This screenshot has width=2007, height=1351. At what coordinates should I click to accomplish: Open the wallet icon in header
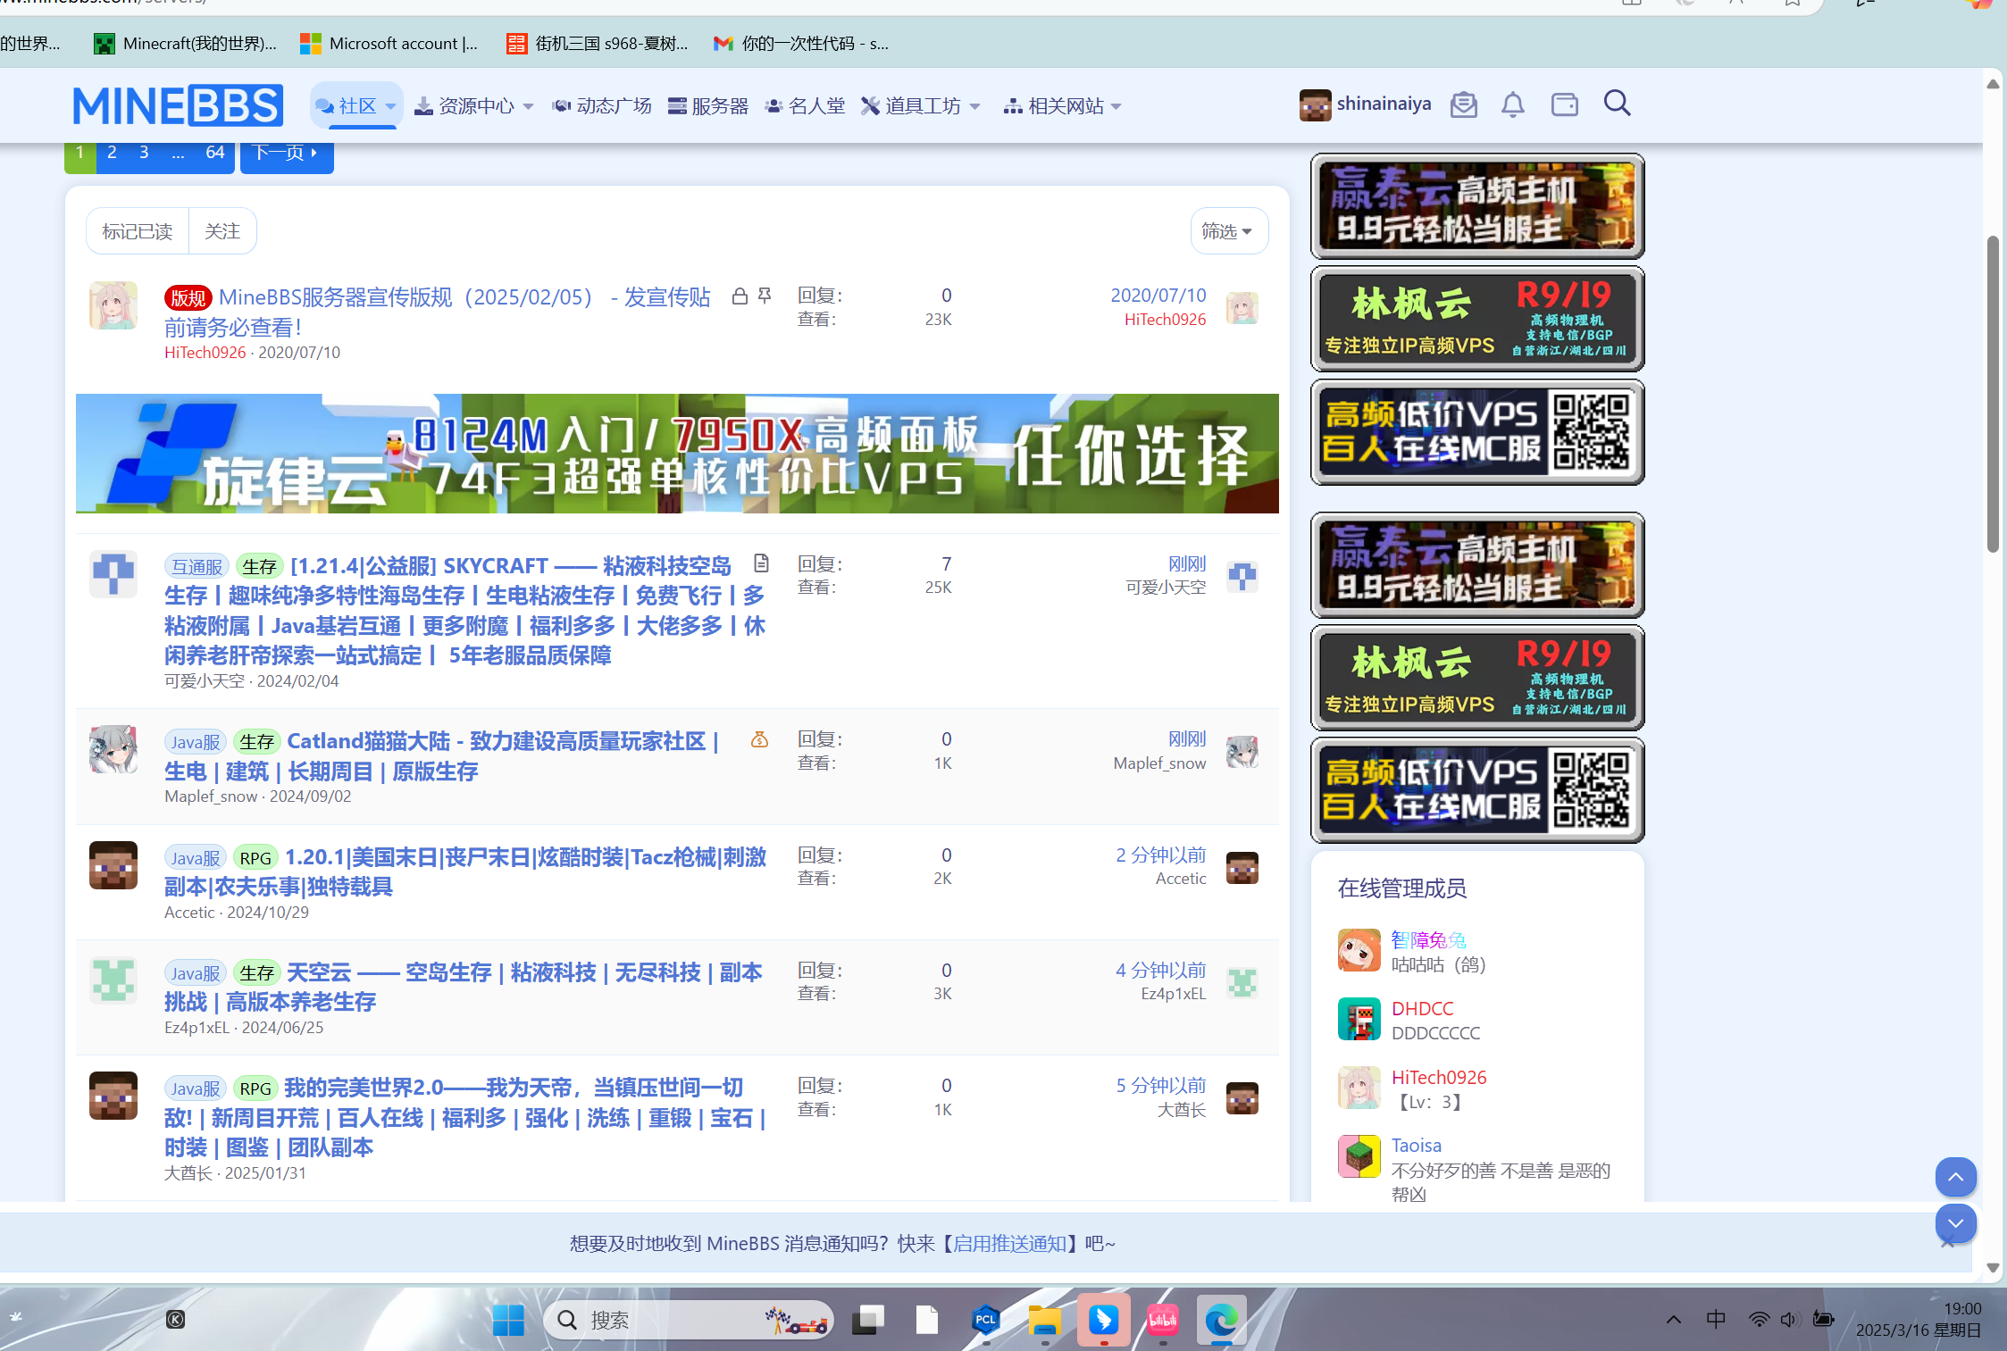(x=1564, y=105)
